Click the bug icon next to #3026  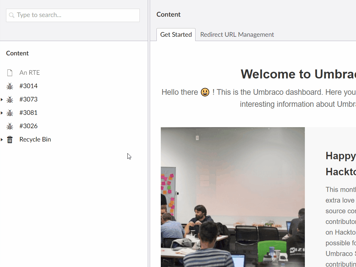[10, 126]
